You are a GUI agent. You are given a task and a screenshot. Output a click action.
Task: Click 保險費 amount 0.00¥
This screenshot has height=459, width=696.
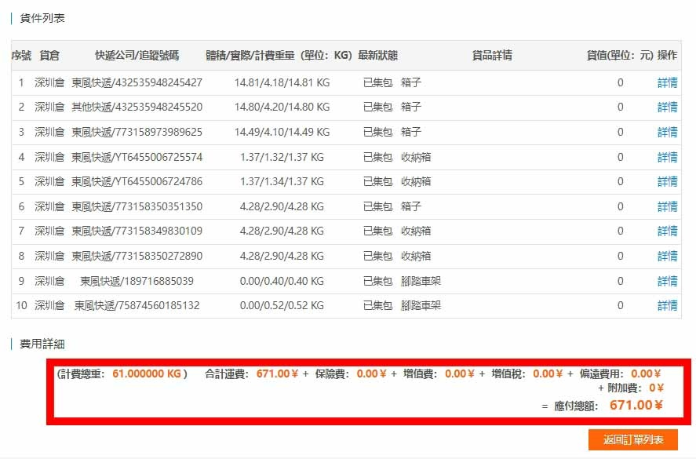tap(371, 373)
